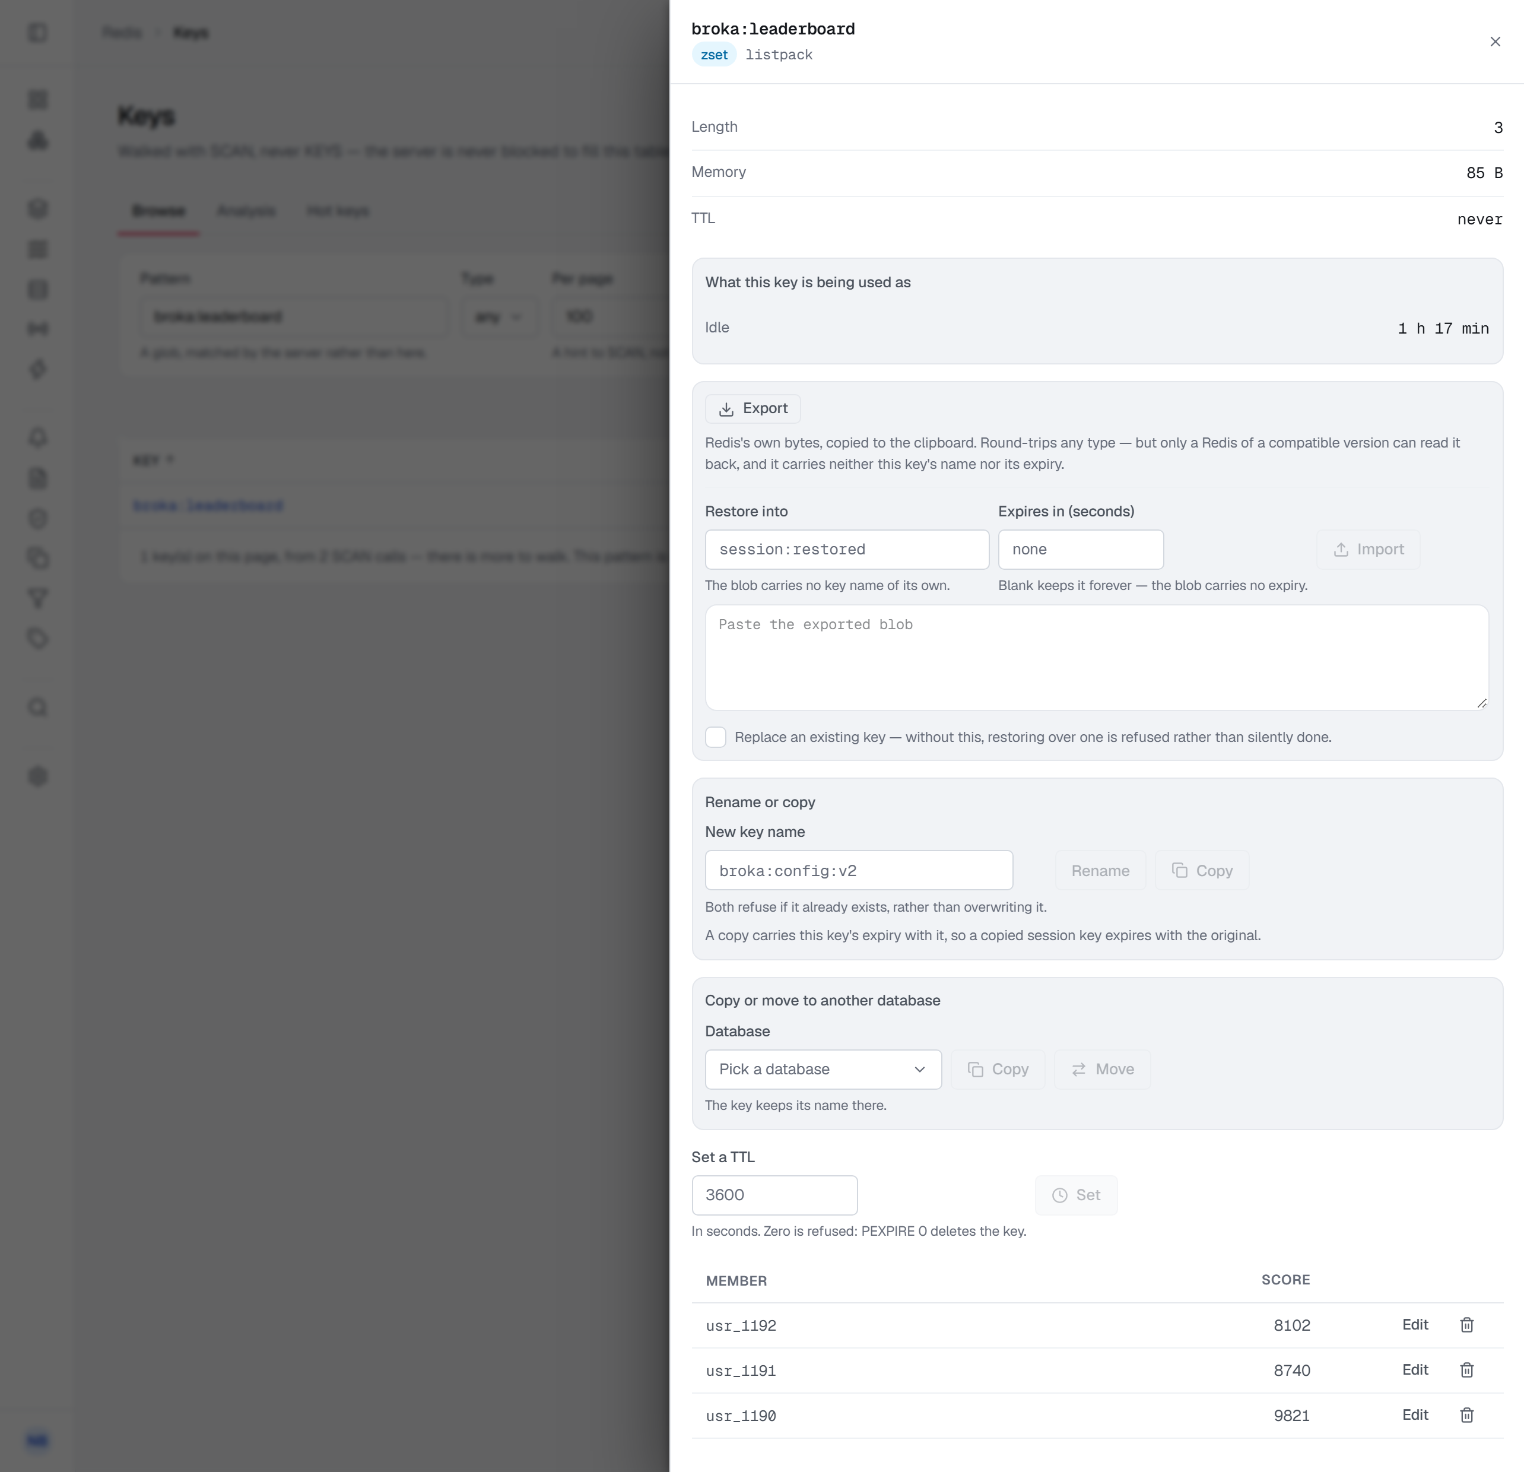Image resolution: width=1524 pixels, height=1472 pixels.
Task: Click Copy next to the Rename button
Action: (x=1201, y=870)
